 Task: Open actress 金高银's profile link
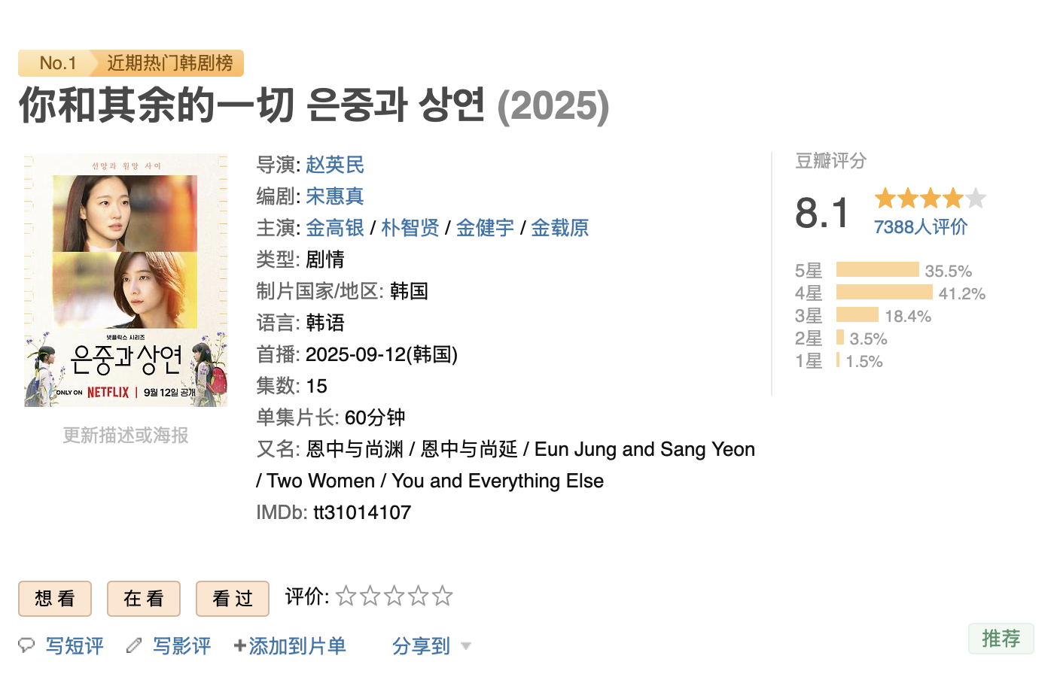(x=335, y=228)
